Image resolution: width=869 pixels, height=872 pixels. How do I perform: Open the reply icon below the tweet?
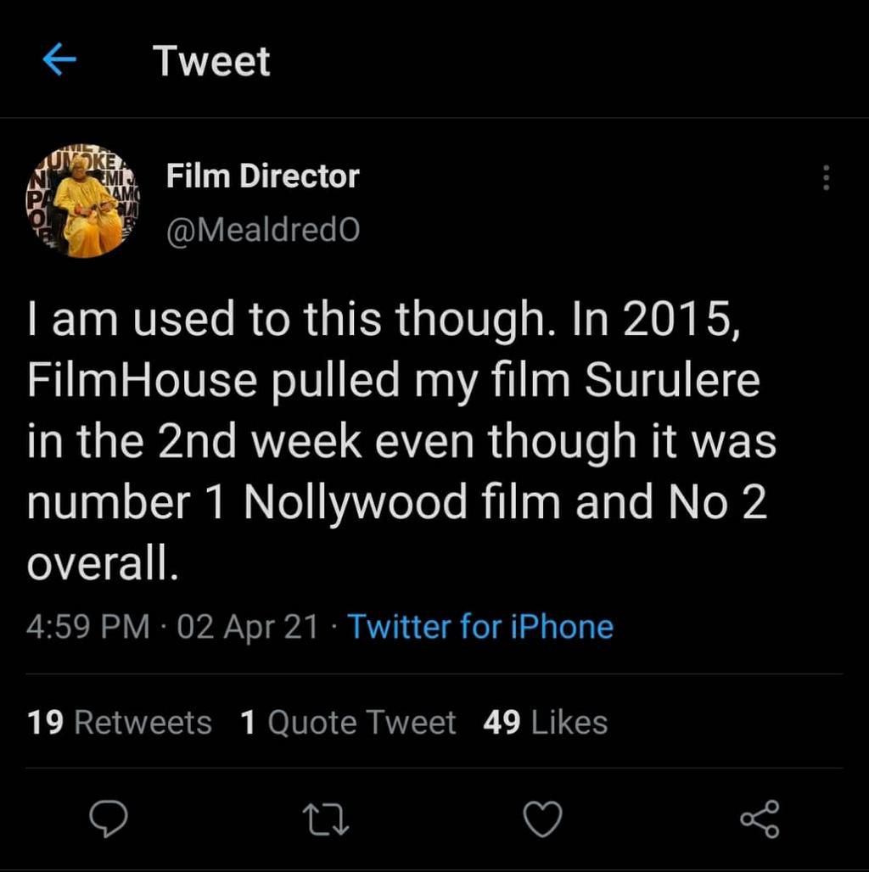click(109, 819)
